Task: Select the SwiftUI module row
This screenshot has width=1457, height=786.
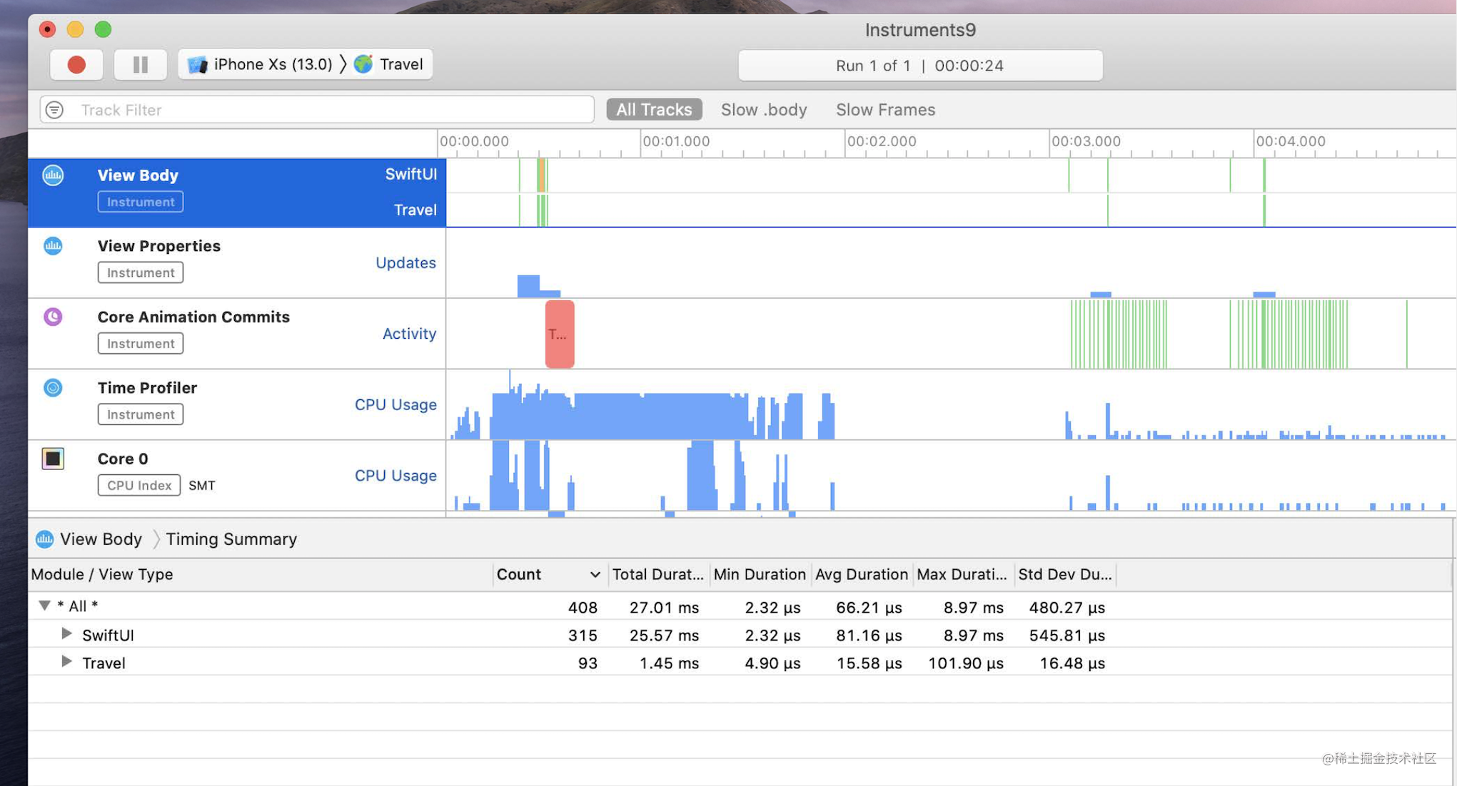Action: coord(740,634)
